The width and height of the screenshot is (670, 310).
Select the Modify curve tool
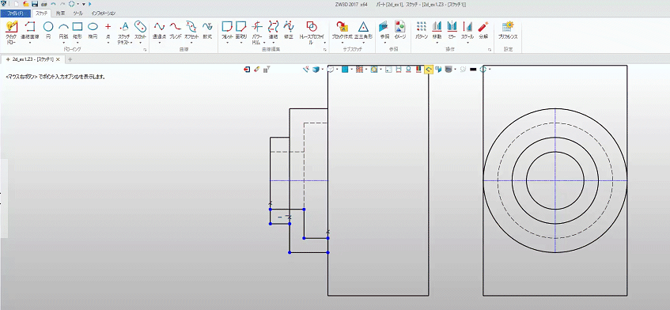click(289, 31)
